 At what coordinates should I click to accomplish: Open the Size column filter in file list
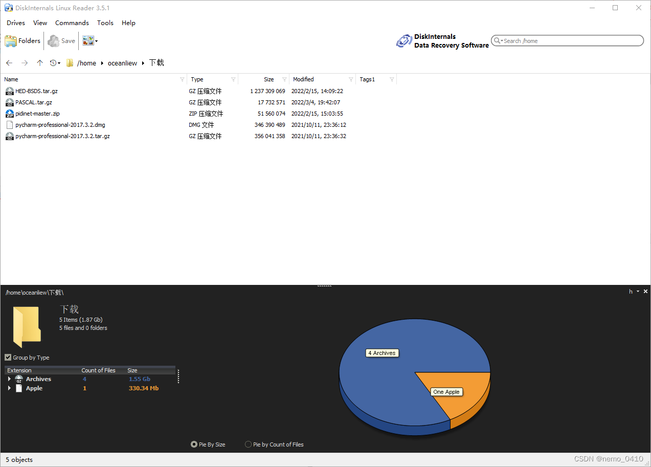(284, 79)
